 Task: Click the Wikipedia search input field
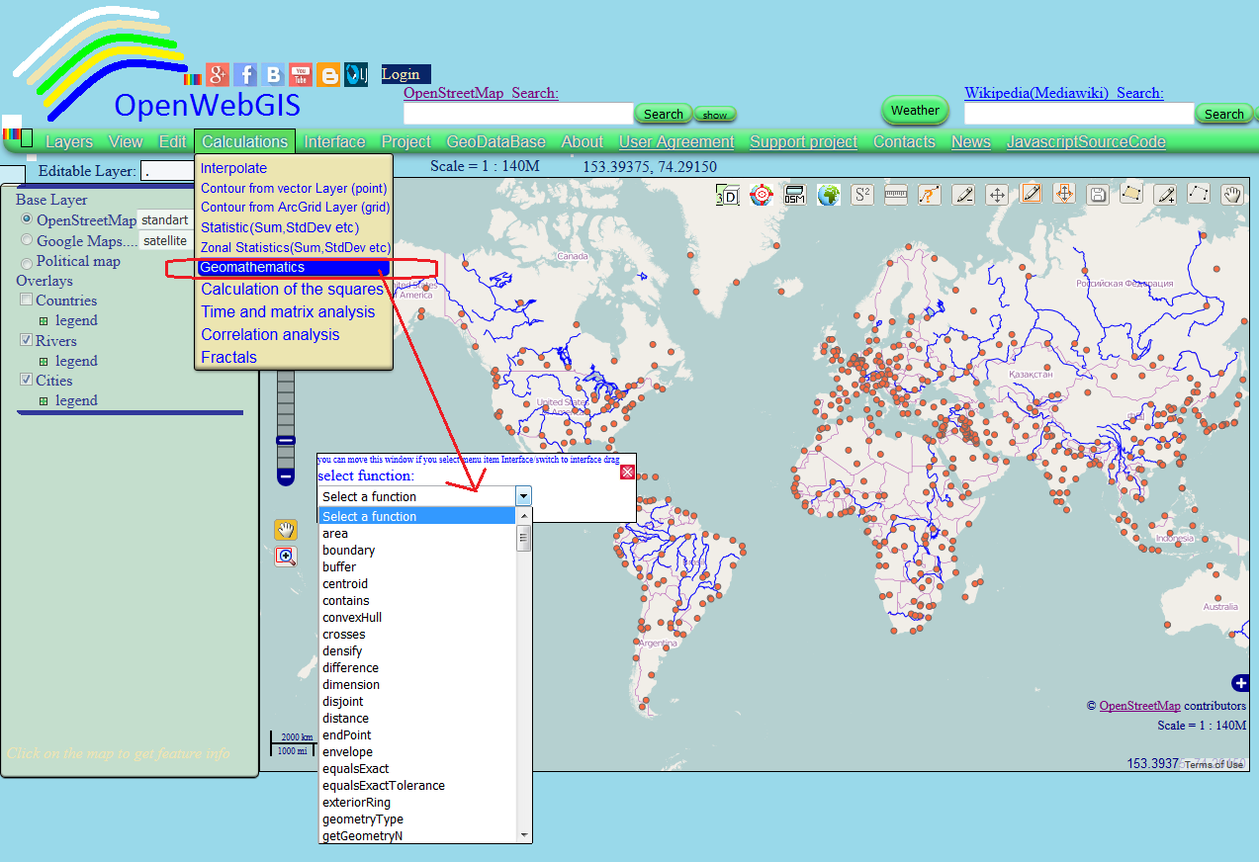(1079, 114)
